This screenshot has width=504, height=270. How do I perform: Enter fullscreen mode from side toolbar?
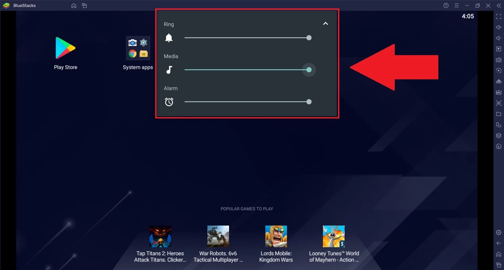(x=499, y=17)
